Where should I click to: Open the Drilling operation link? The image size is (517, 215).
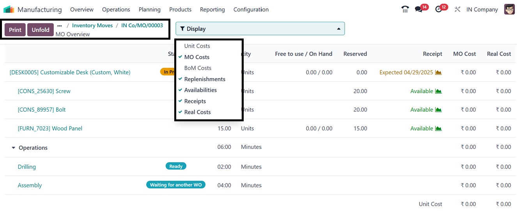[x=27, y=167]
